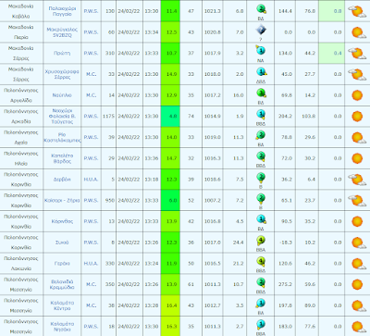Click the wind direction icon for Παλαιοχώρι Παγγαίο

pyautogui.click(x=261, y=9)
